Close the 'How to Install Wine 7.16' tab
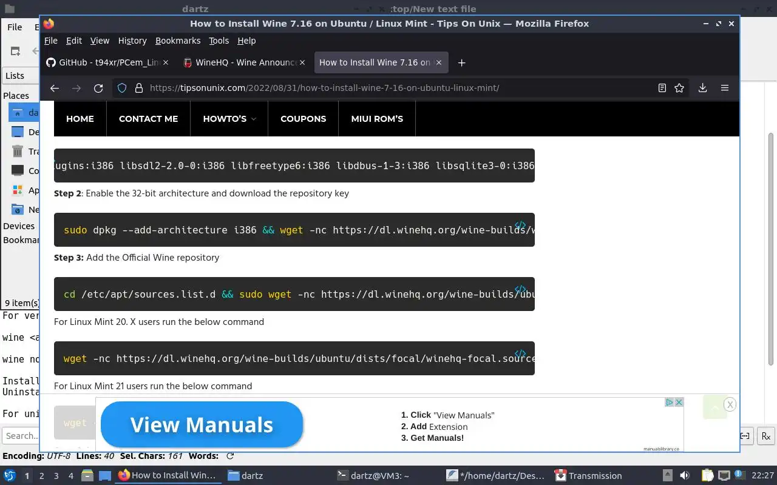Image resolution: width=777 pixels, height=485 pixels. 439,62
